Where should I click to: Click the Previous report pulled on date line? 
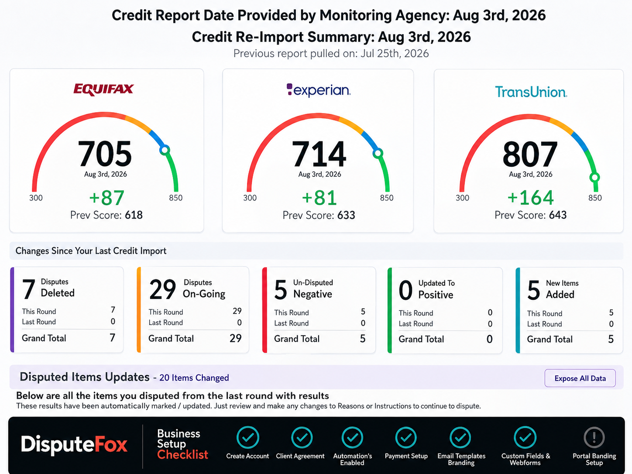[331, 54]
